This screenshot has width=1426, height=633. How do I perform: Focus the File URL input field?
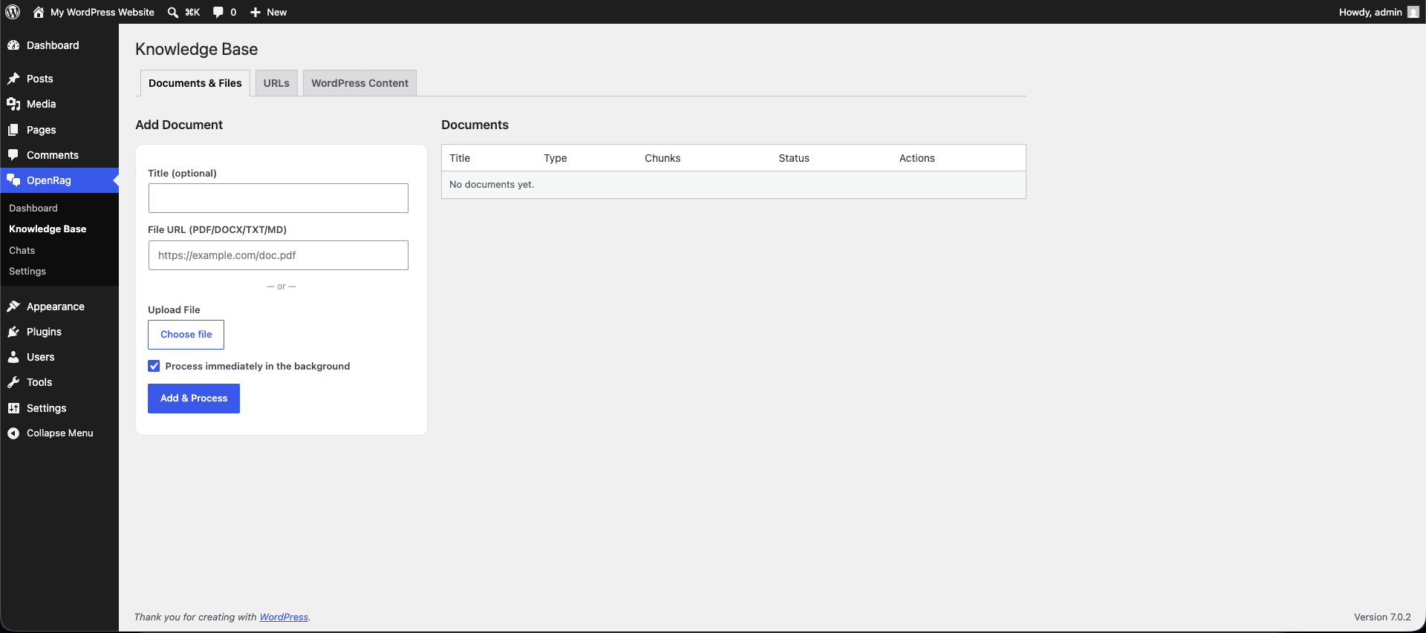tap(279, 255)
